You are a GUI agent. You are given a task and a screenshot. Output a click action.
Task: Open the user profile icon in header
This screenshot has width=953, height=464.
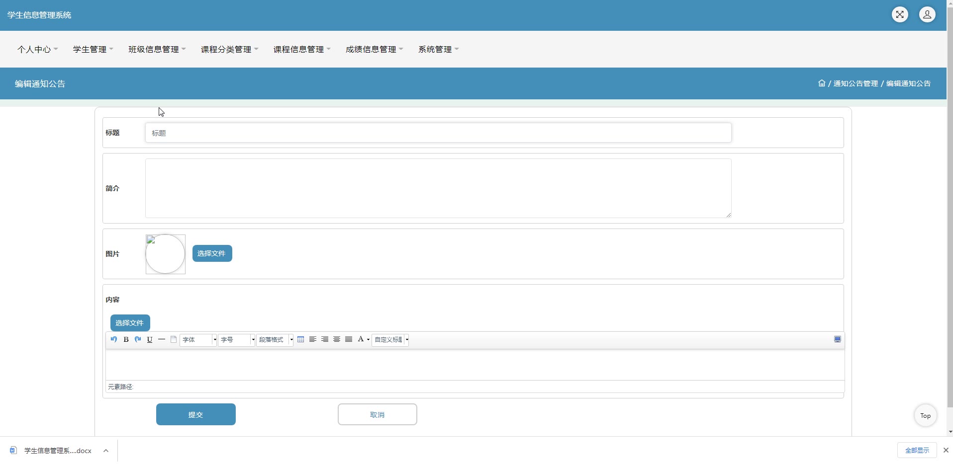(x=927, y=14)
